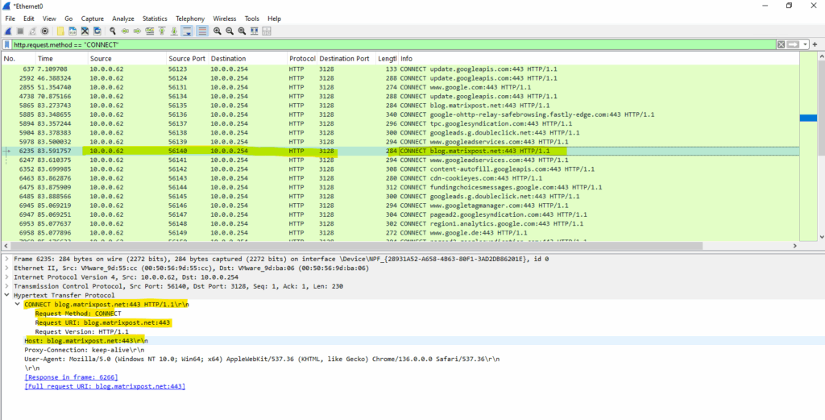Select packet 5894 tpc.googlesyndication.com
The height and width of the screenshot is (420, 825).
(400, 123)
